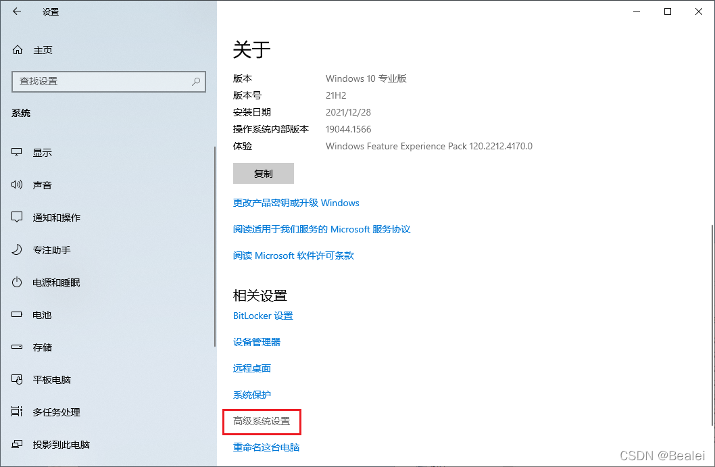Click Windows Feature Experience Pack value
715x467 pixels.
(x=429, y=146)
